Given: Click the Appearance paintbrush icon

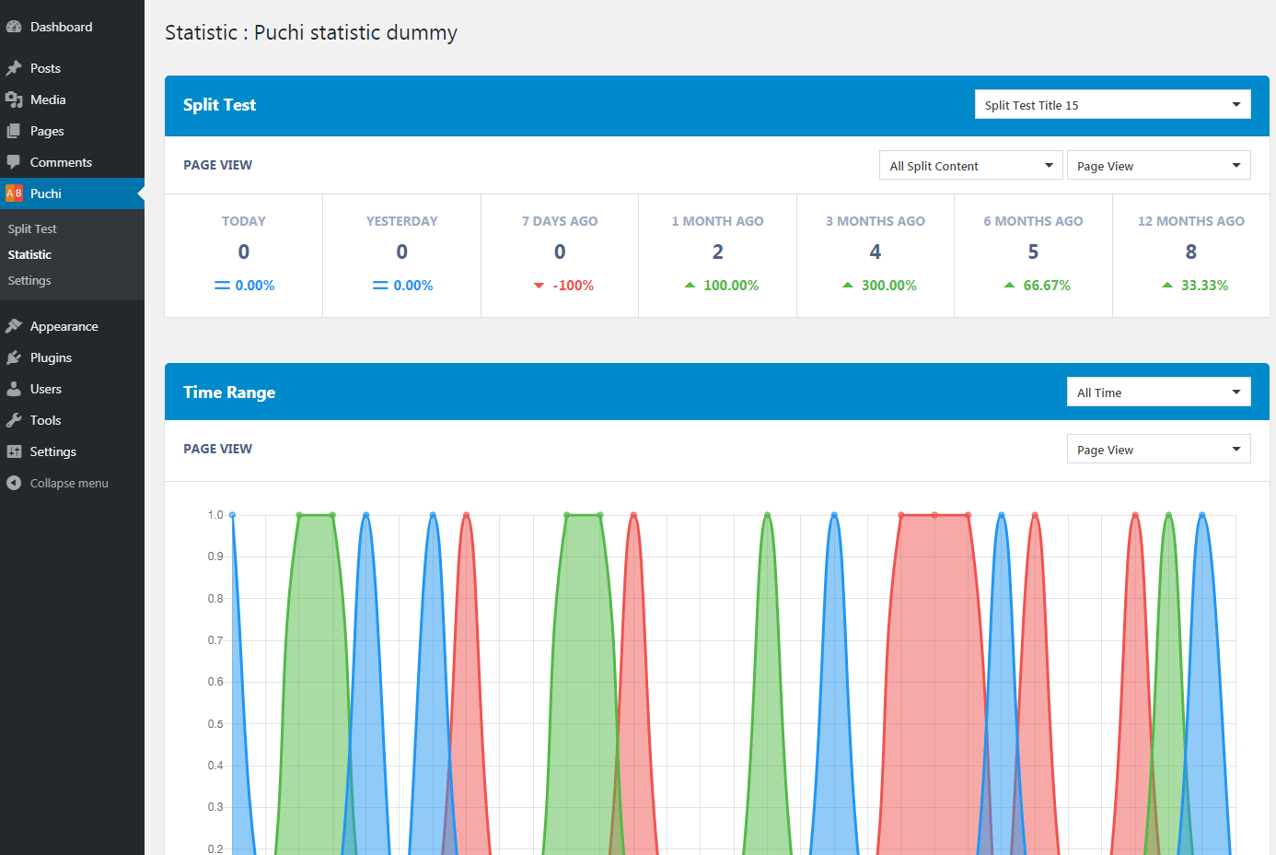Looking at the screenshot, I should (x=14, y=326).
